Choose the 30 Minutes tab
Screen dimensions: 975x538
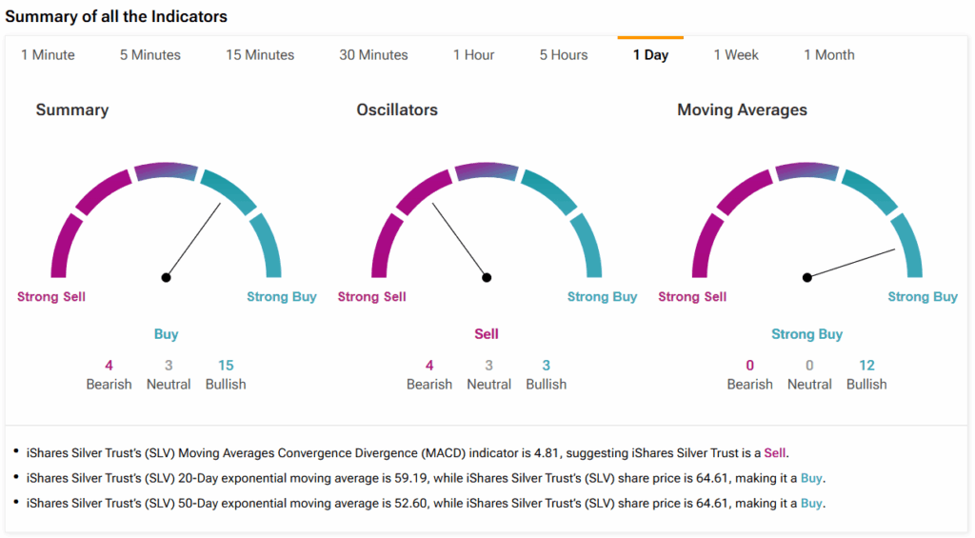coord(373,55)
